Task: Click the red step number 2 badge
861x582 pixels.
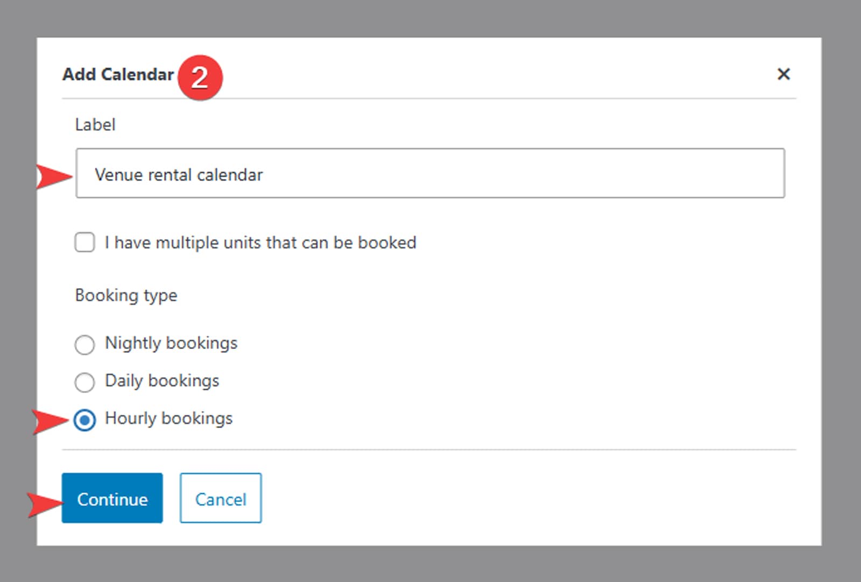Action: tap(200, 77)
